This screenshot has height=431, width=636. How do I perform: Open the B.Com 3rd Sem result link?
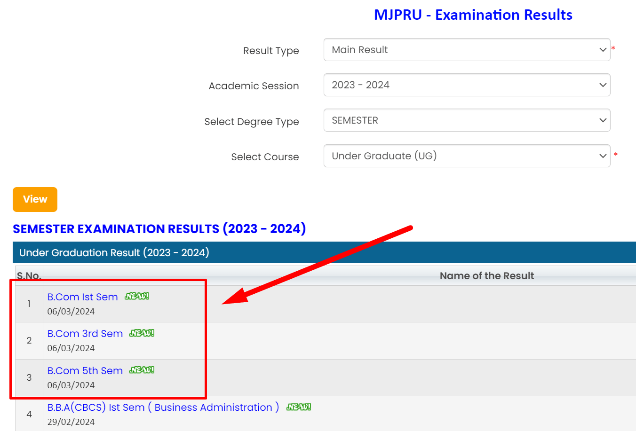click(x=85, y=334)
